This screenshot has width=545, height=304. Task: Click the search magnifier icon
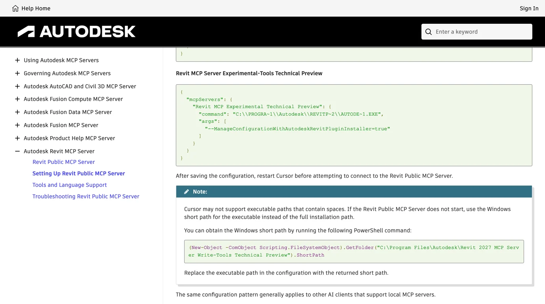pos(429,32)
